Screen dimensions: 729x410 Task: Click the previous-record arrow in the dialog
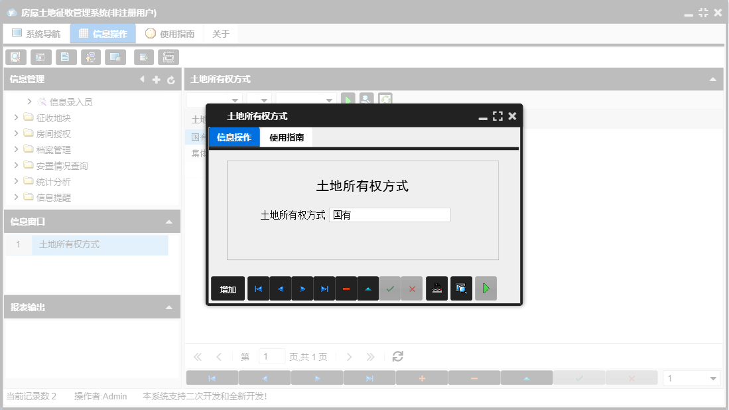point(280,288)
